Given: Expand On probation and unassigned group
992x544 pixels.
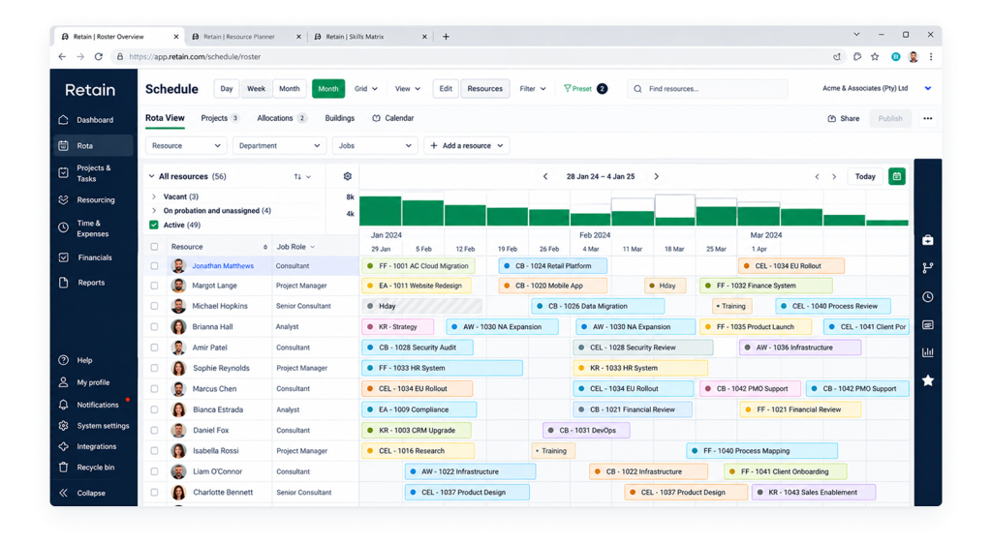Looking at the screenshot, I should point(154,210).
